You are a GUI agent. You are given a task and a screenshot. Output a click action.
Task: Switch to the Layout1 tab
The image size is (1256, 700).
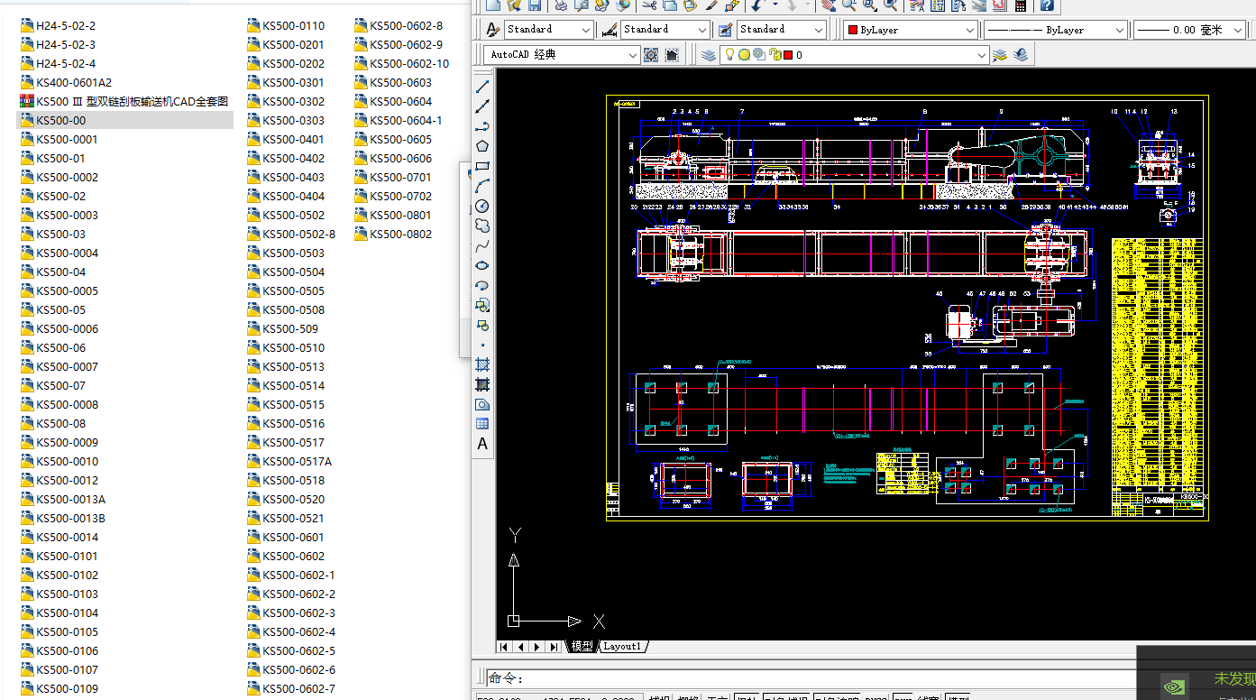pyautogui.click(x=622, y=647)
